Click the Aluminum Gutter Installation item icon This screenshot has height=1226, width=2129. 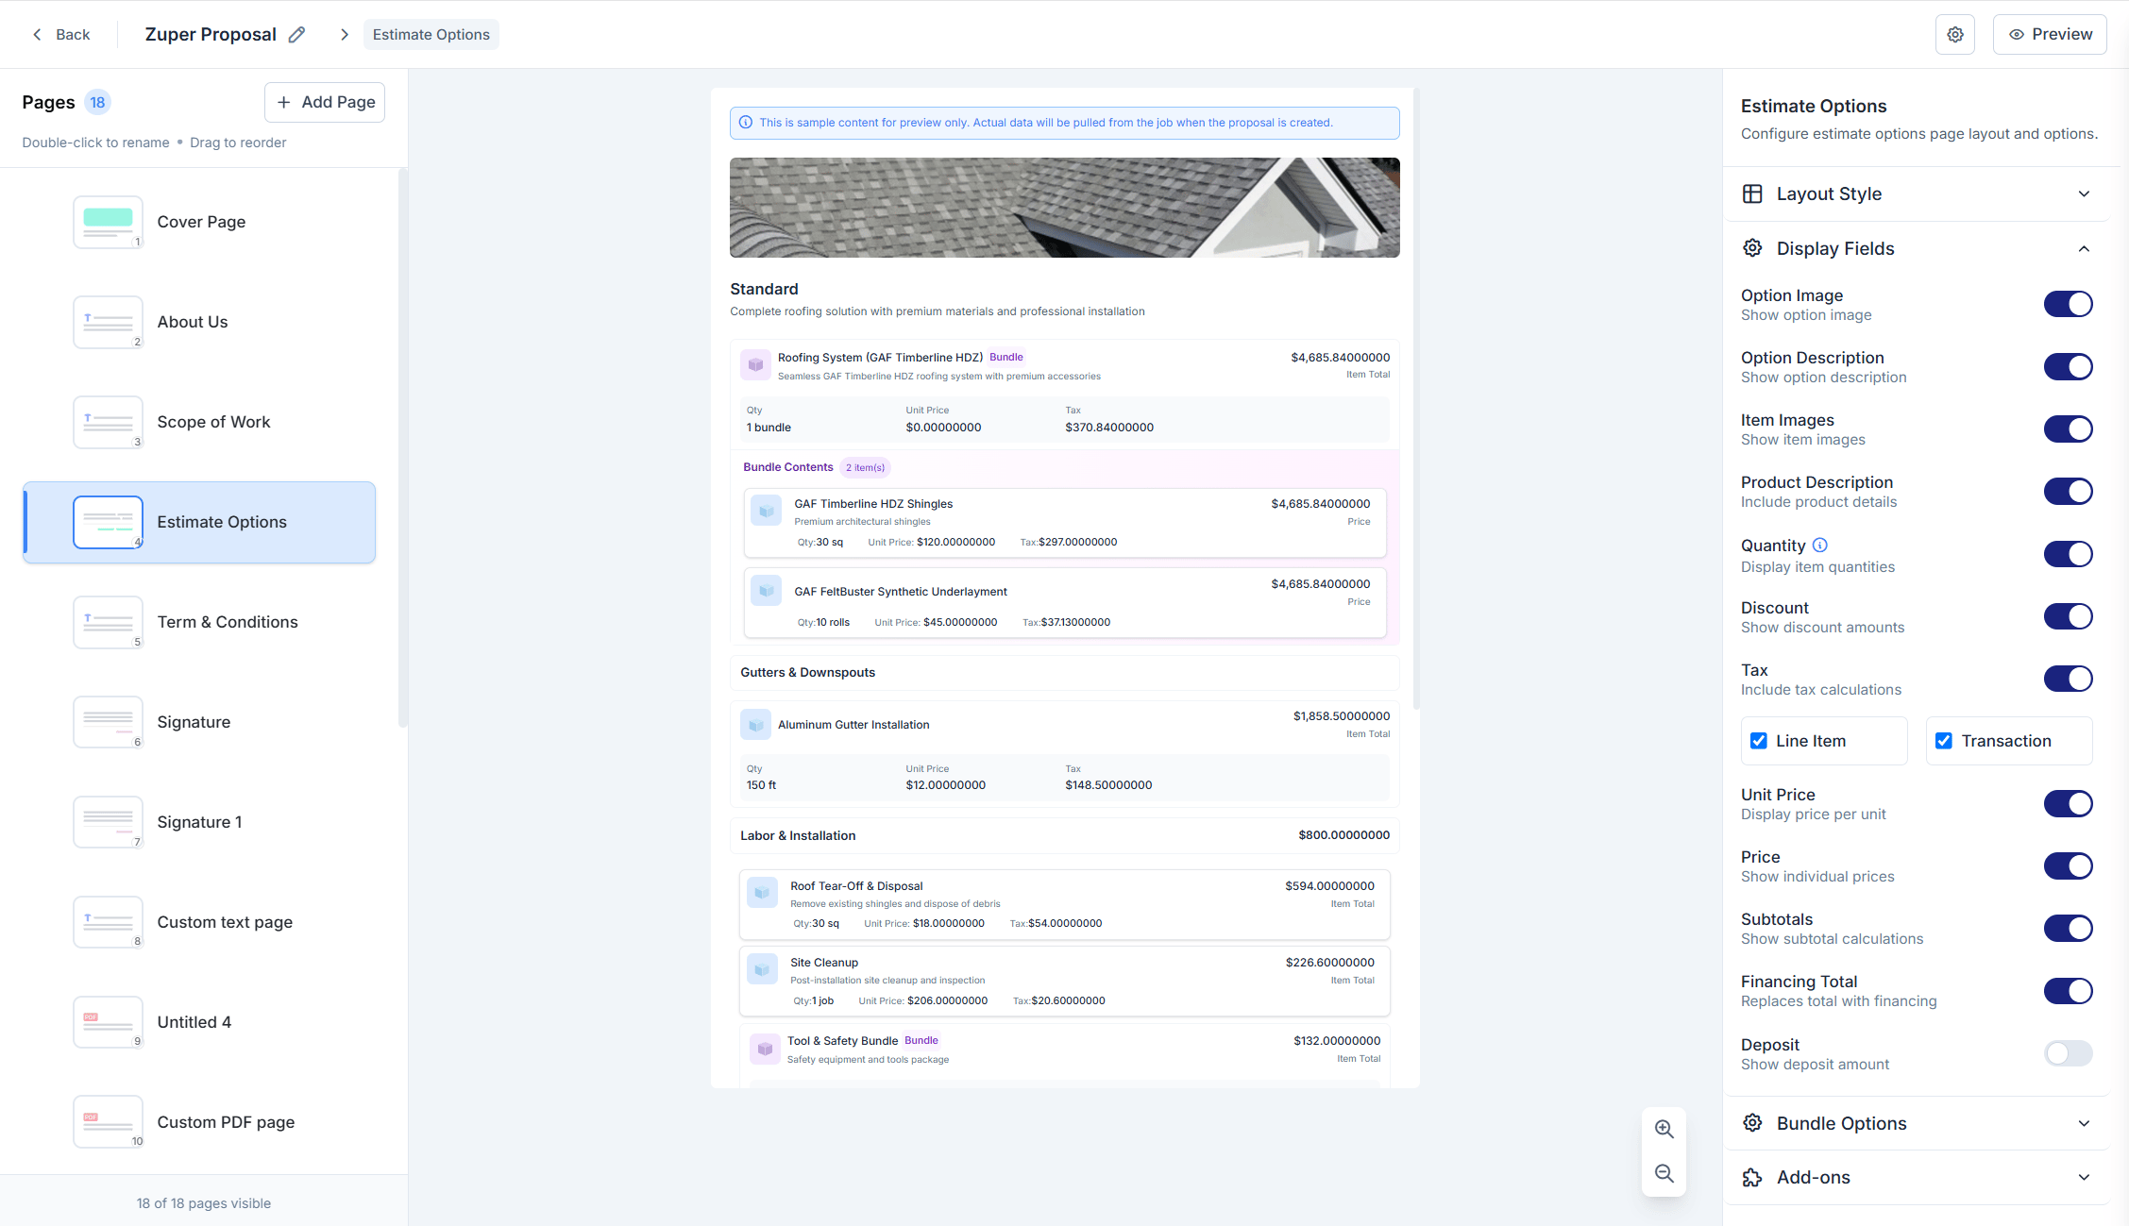pos(755,725)
